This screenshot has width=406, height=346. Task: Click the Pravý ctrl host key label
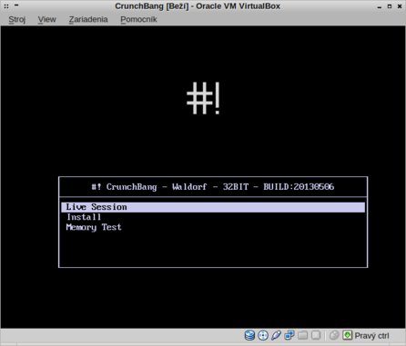coord(371,336)
